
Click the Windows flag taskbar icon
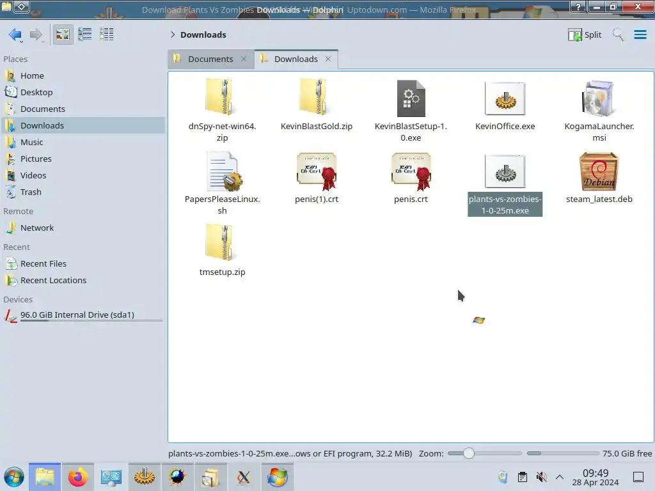point(278,477)
